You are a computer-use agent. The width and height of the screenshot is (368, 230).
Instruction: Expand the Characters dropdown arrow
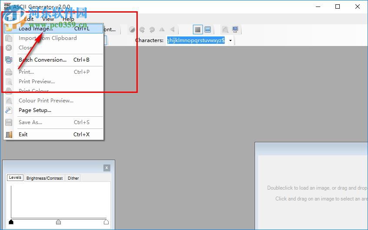click(x=230, y=40)
